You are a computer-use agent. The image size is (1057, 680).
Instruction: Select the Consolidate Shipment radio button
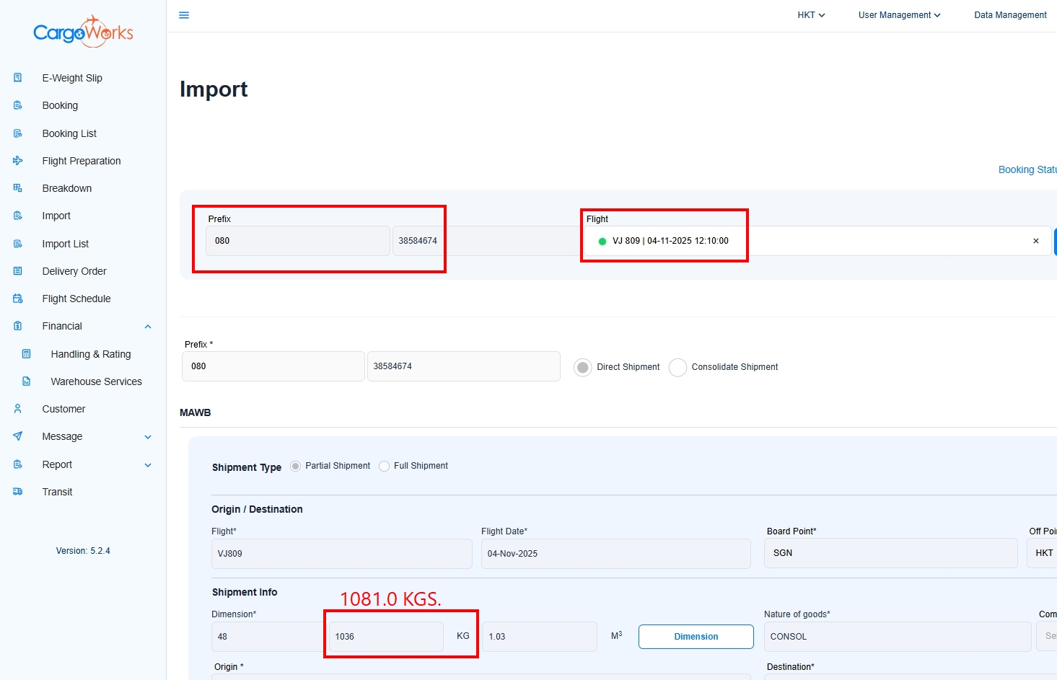677,367
